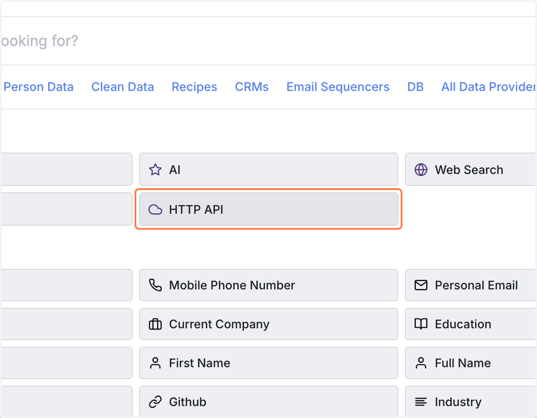Viewport: 537px width, 418px height.
Task: Click the briefcase icon for Current Company
Action: pyautogui.click(x=155, y=324)
